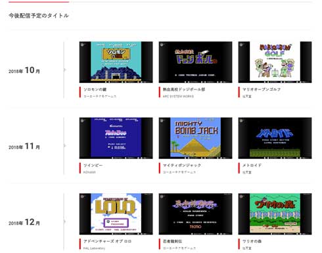Select 任天堂 under メトロイド
The width and height of the screenshot is (322, 253).
click(x=247, y=172)
